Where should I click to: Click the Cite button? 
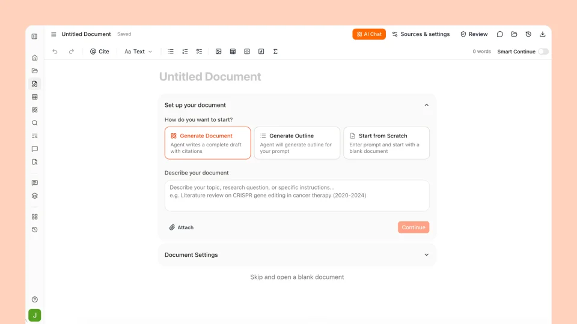[x=100, y=52]
